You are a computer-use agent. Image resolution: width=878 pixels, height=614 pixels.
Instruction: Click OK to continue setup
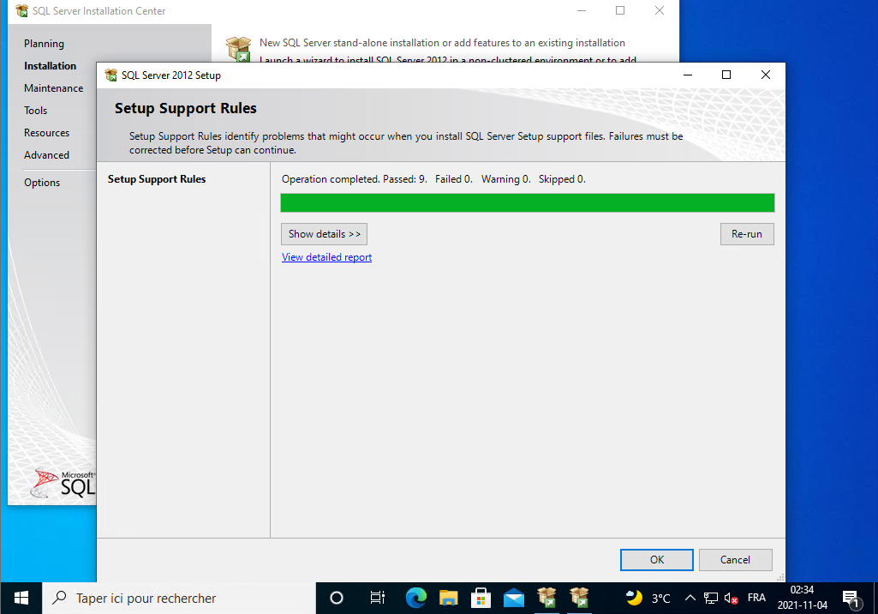(x=656, y=560)
